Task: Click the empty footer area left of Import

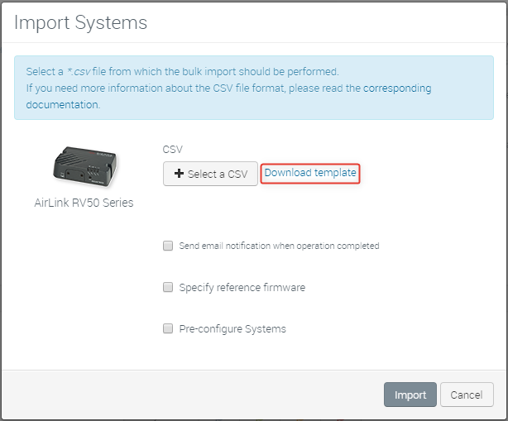Action: (x=190, y=395)
